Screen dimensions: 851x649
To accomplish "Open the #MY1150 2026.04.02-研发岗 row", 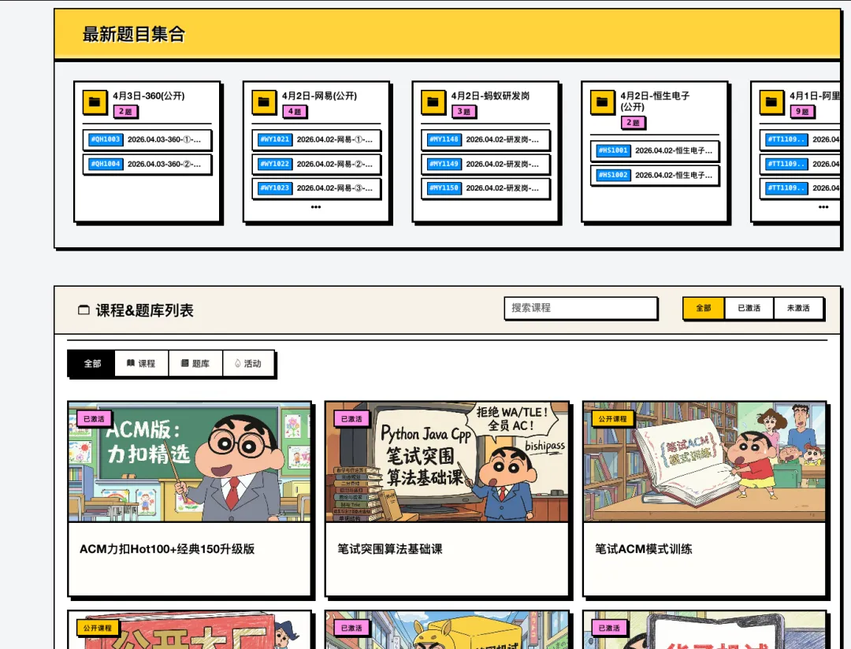I will click(x=485, y=188).
